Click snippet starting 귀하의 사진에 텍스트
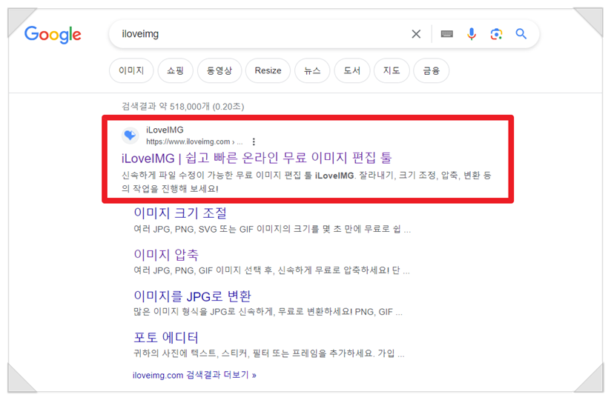611x400 pixels. tap(269, 353)
